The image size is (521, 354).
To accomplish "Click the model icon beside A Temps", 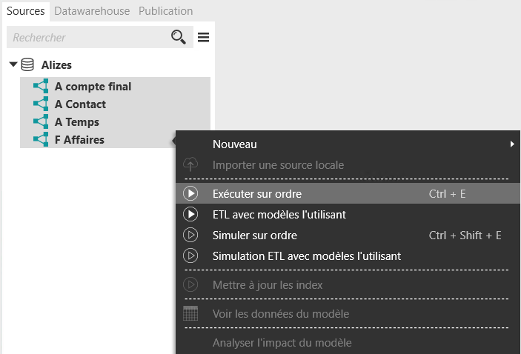I will [x=41, y=122].
